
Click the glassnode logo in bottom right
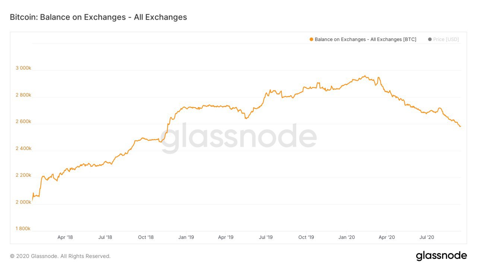[441, 256]
